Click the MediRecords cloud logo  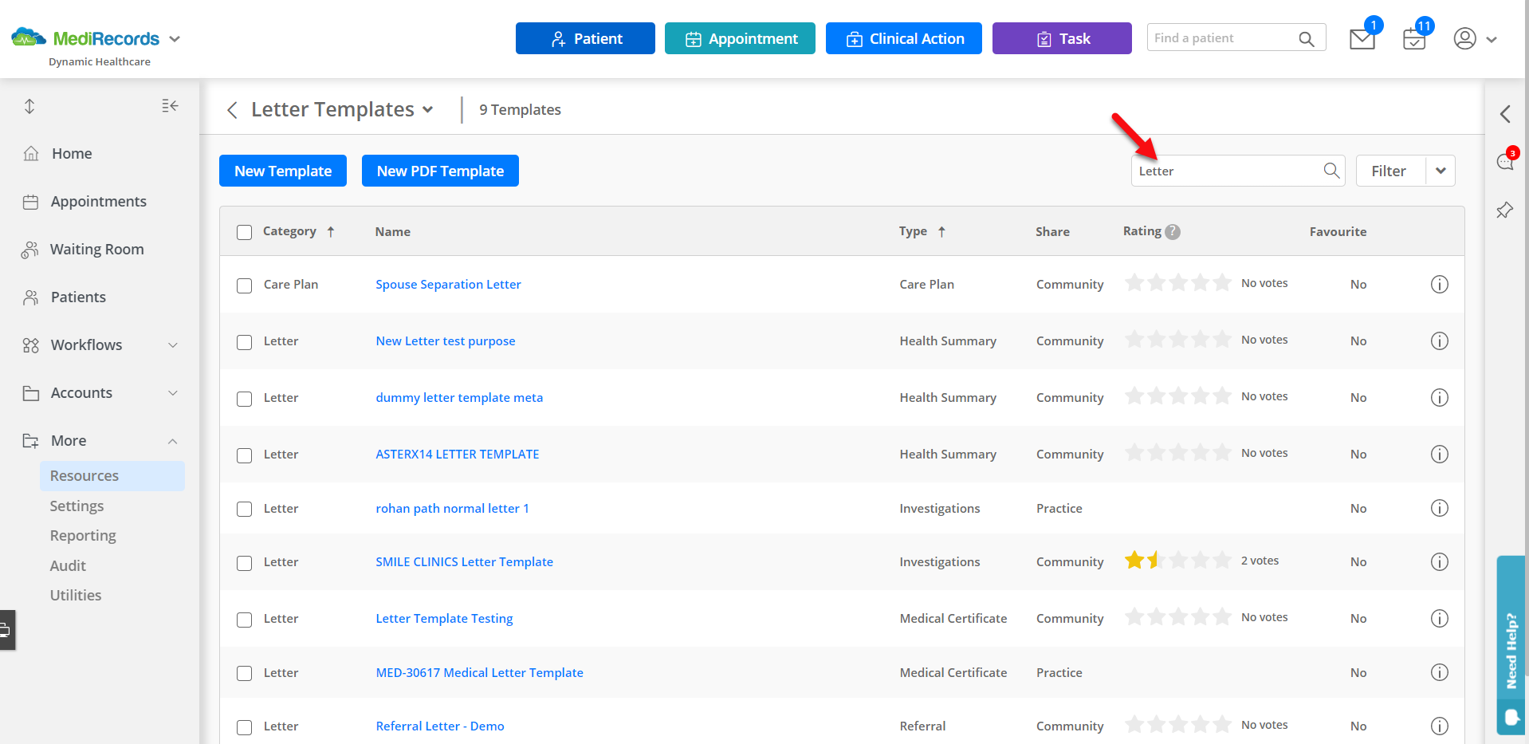(29, 37)
